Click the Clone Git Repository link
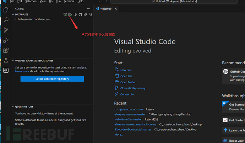Image resolution: width=245 pixels, height=143 pixels. (x=134, y=88)
